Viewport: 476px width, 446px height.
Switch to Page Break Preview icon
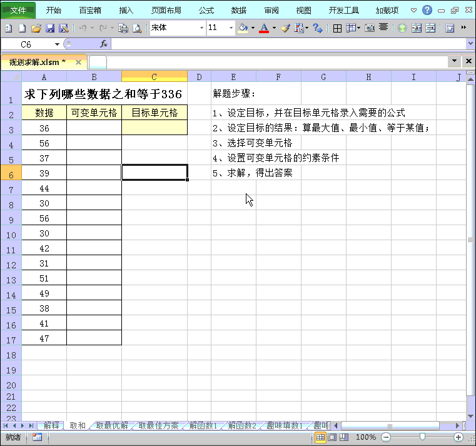tap(344, 437)
